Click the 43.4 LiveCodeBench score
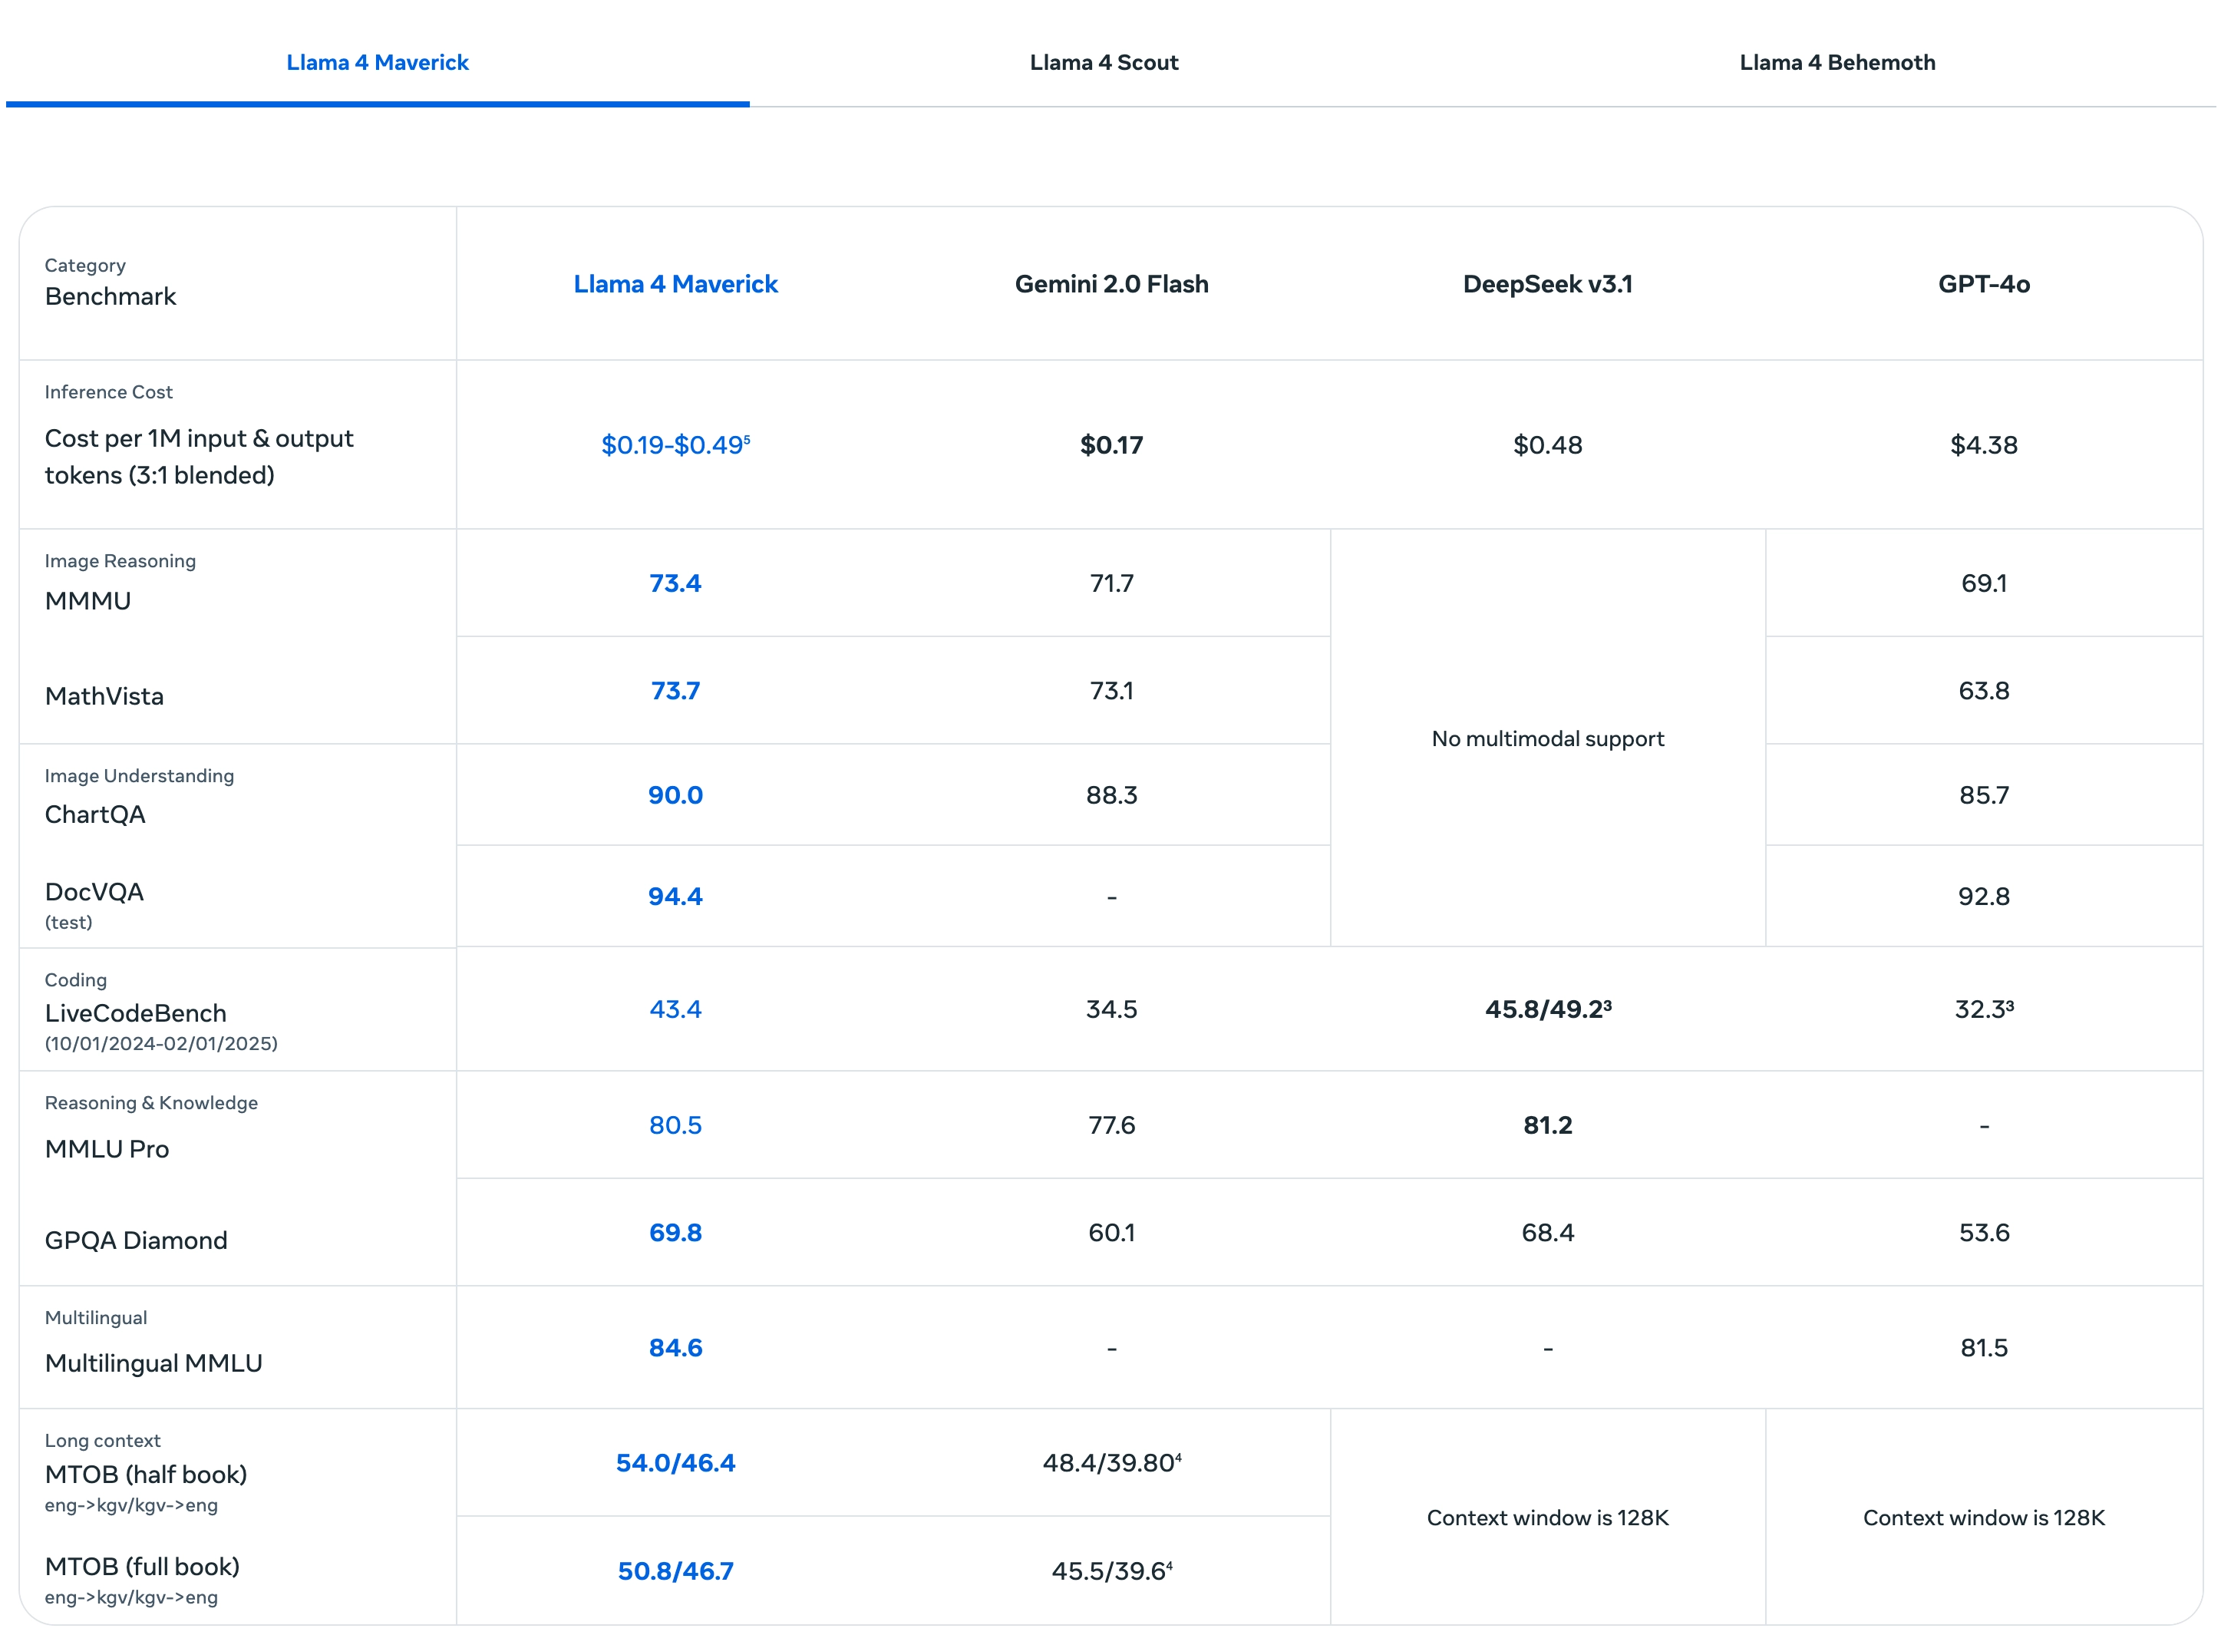This screenshot has width=2221, height=1635. (675, 1009)
